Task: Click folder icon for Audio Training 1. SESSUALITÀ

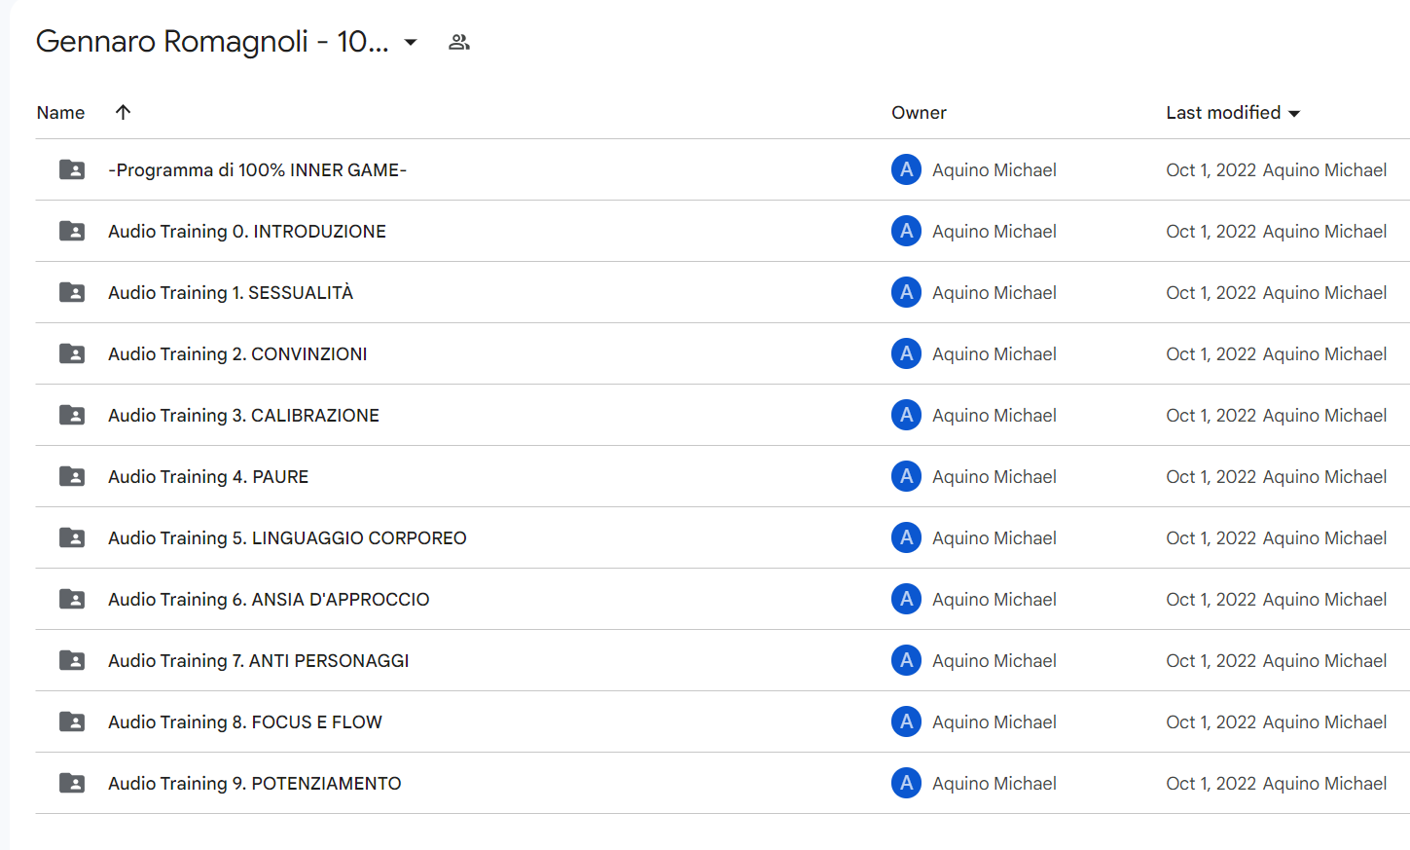Action: coord(72,292)
